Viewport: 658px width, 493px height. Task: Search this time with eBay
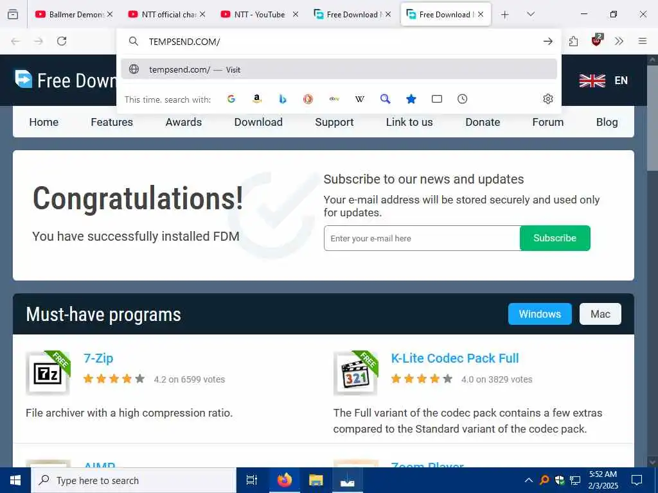click(334, 99)
